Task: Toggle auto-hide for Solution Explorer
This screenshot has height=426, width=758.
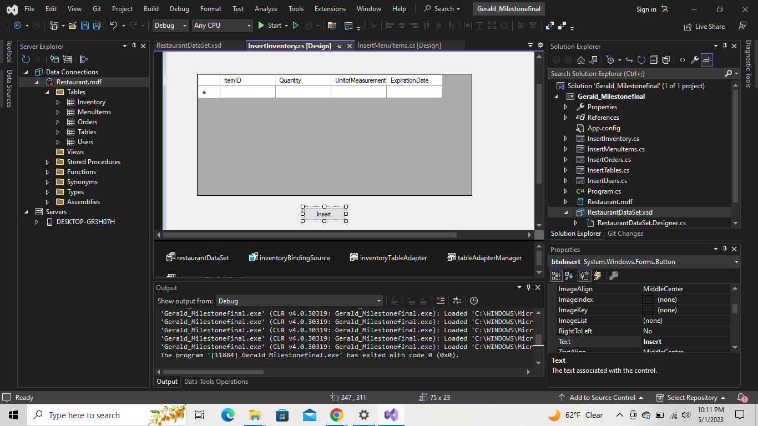Action: [725, 46]
